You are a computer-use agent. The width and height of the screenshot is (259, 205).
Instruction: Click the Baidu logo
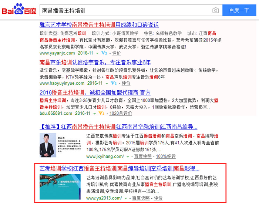pos(19,9)
